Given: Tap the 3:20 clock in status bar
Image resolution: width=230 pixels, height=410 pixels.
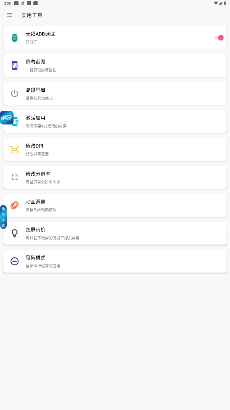Looking at the screenshot, I should click(x=8, y=3).
